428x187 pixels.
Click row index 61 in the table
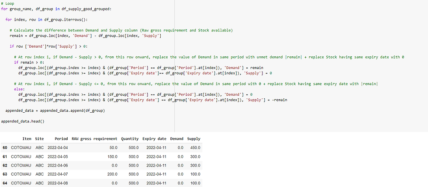coord(5,157)
